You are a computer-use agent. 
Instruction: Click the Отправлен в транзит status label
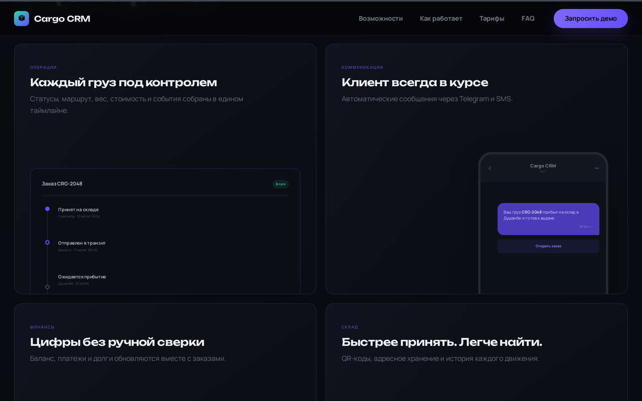coord(82,243)
